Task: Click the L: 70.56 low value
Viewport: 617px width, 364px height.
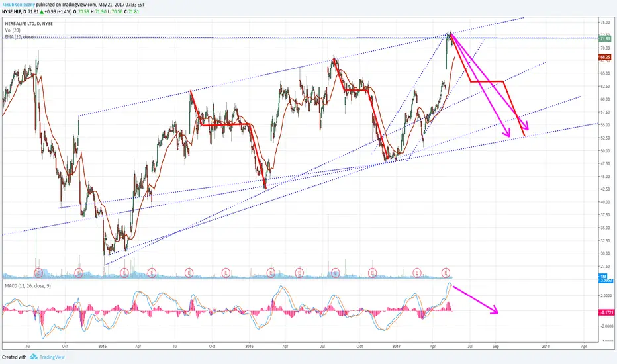Action: click(115, 11)
